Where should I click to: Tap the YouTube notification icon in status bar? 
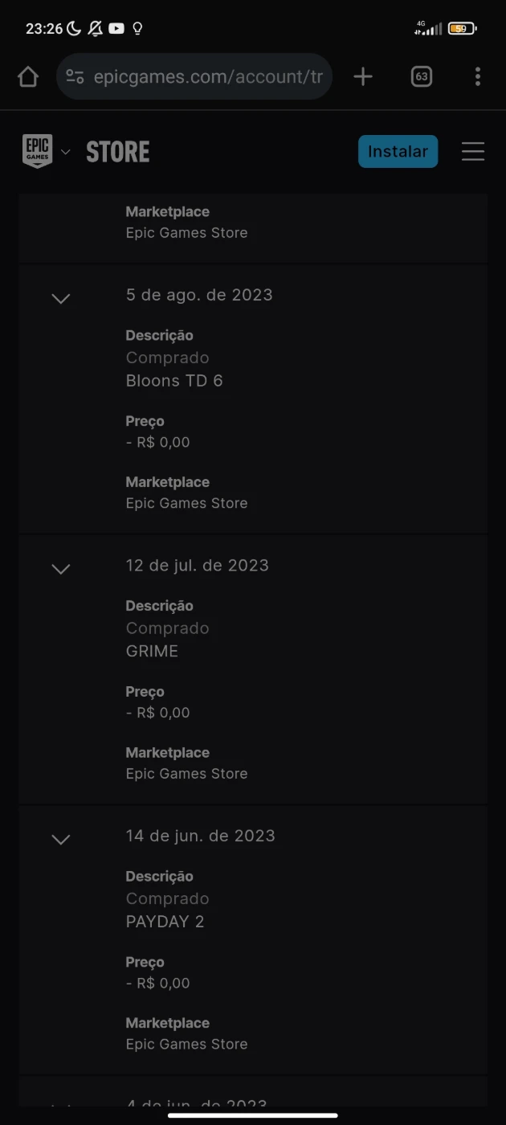click(x=116, y=28)
